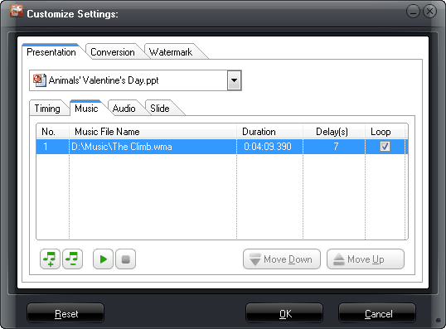Screen dimensions: 446x329
Task: Close the Customize Settings window
Action: coord(429,12)
